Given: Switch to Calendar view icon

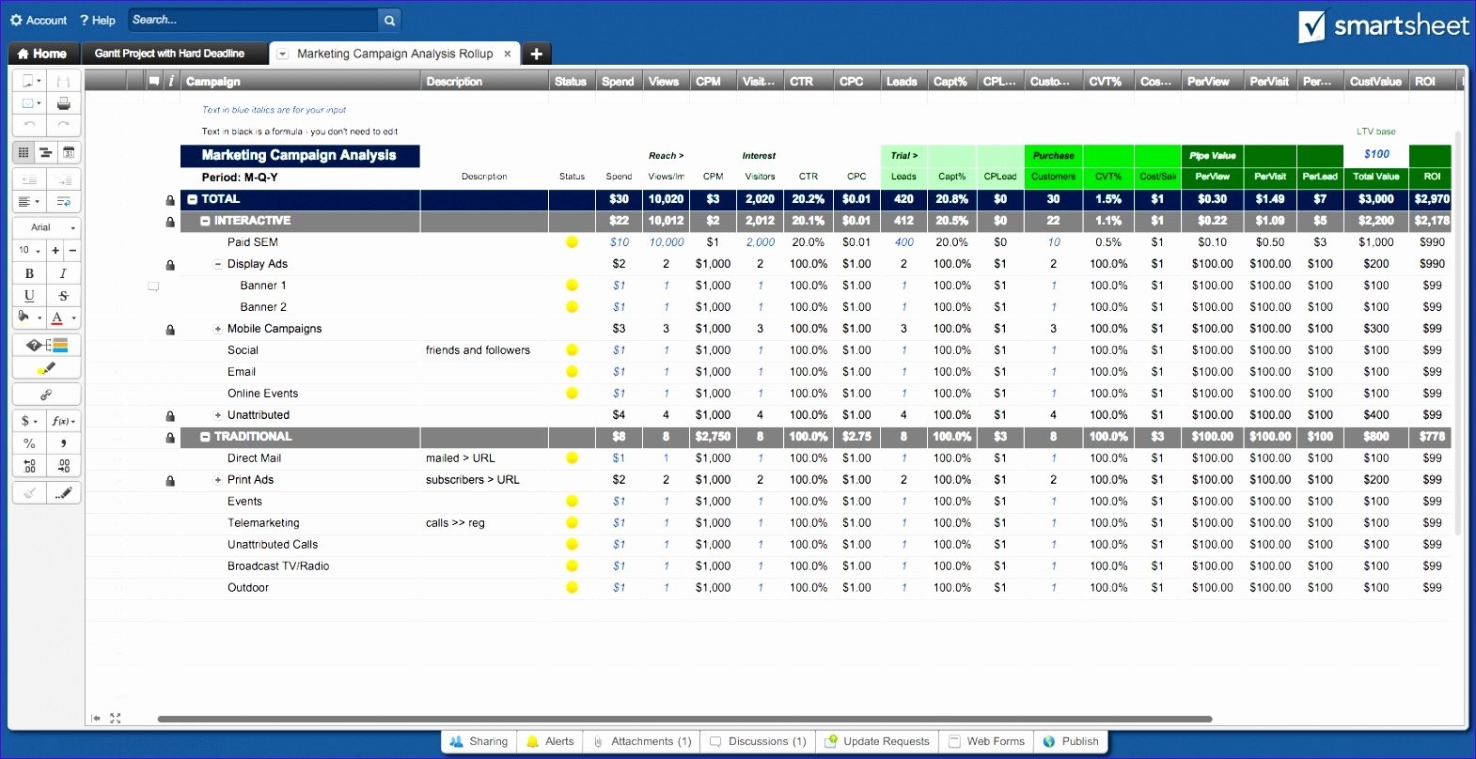Looking at the screenshot, I should (68, 152).
